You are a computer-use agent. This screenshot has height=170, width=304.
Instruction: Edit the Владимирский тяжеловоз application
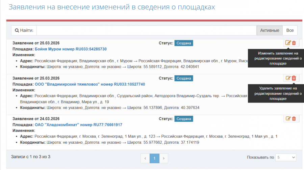pyautogui.click(x=288, y=78)
